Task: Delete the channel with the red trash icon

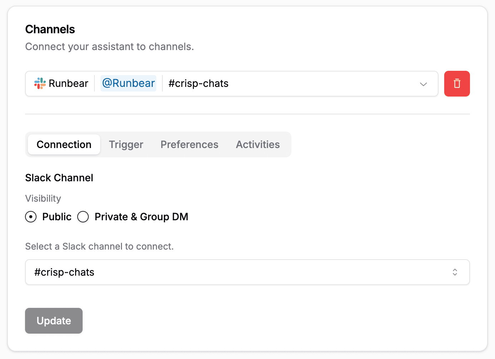Action: [457, 84]
